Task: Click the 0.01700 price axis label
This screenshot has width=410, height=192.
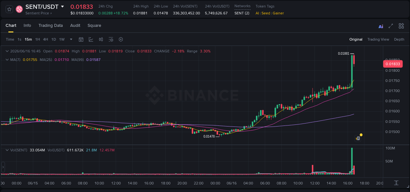Action: 392,91
